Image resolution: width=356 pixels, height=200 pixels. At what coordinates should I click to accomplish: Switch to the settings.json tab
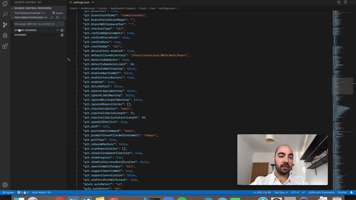point(81,2)
